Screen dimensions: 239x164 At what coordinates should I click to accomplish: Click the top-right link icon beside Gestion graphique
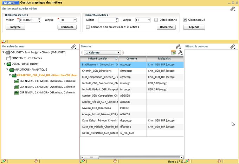tap(233, 9)
